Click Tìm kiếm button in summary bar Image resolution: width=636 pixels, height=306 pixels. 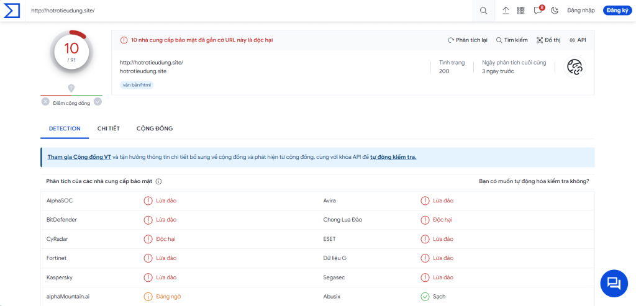512,40
